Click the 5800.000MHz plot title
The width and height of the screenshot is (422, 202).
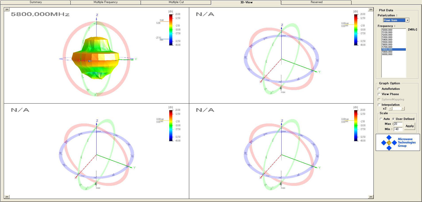[x=40, y=14]
